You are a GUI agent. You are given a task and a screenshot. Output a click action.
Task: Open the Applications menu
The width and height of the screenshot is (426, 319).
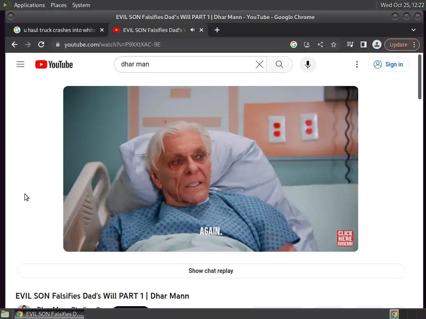30,5
